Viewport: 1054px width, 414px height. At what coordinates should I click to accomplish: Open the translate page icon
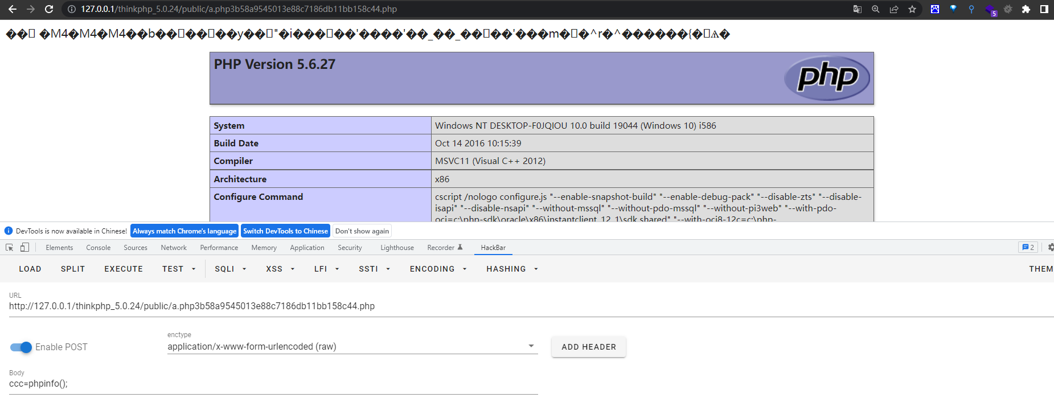858,9
